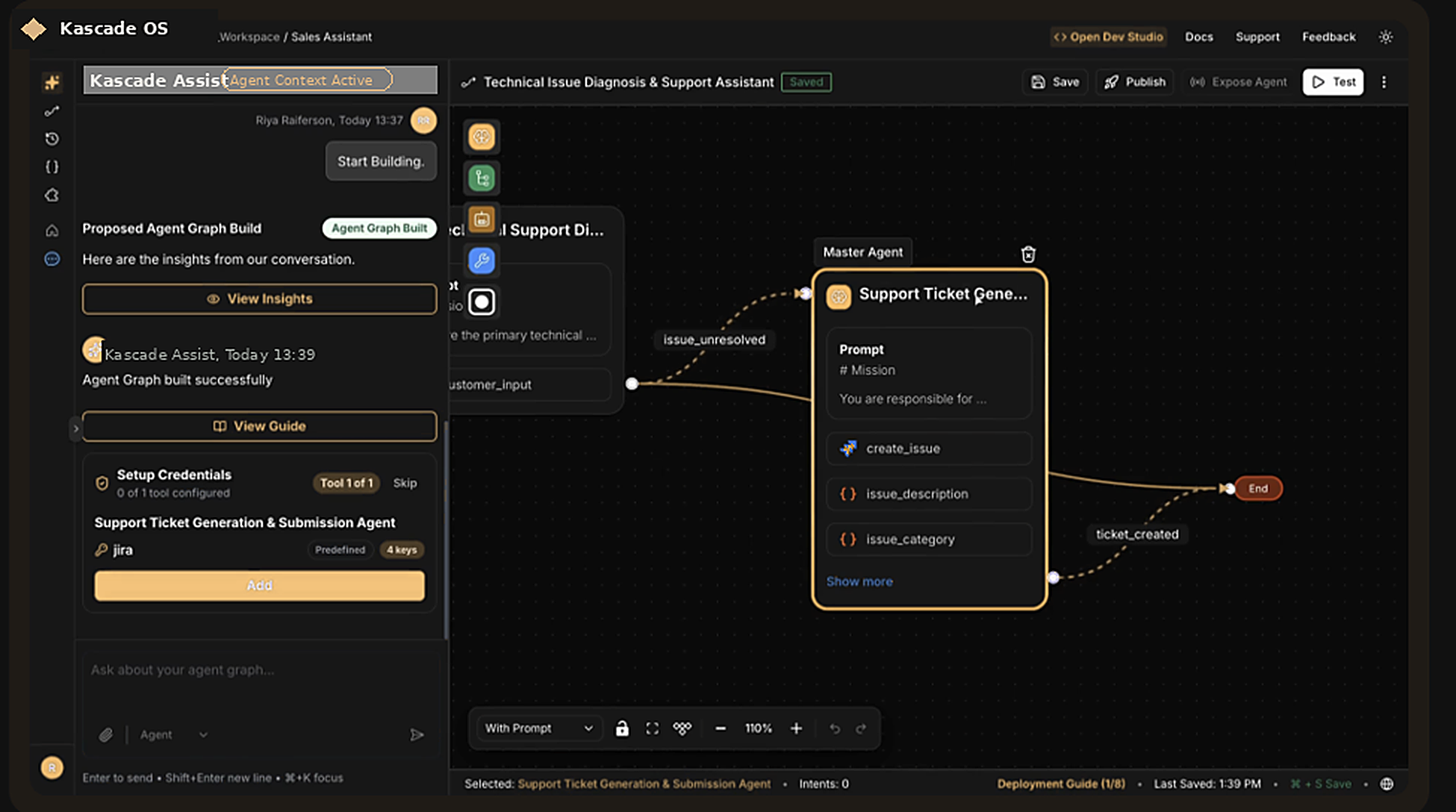Viewport: 1456px width, 812px height.
Task: Click the fit-to-screen icon in canvas toolbar
Action: pyautogui.click(x=652, y=728)
